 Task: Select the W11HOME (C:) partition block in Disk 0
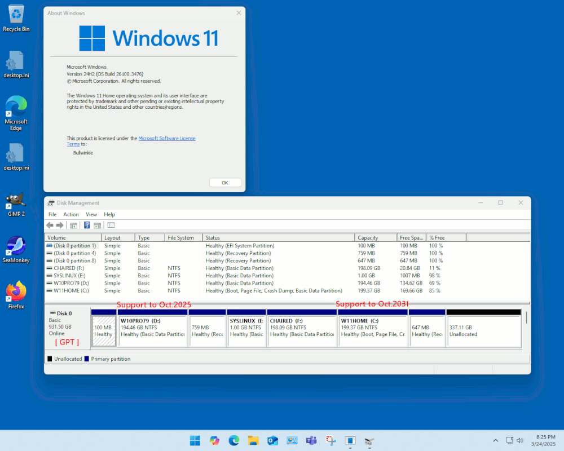coord(373,328)
